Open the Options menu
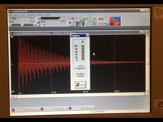Screen dimensions: 163x122 pyautogui.click(x=40, y=15)
